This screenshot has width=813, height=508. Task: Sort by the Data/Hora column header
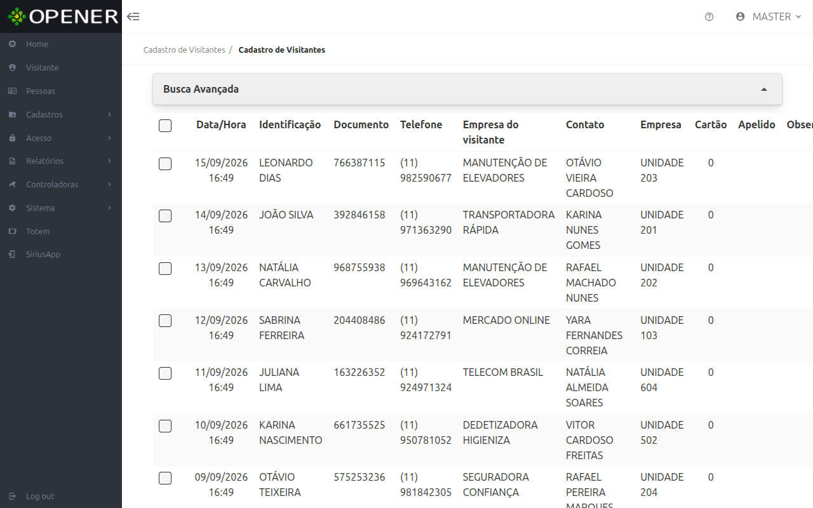click(221, 124)
